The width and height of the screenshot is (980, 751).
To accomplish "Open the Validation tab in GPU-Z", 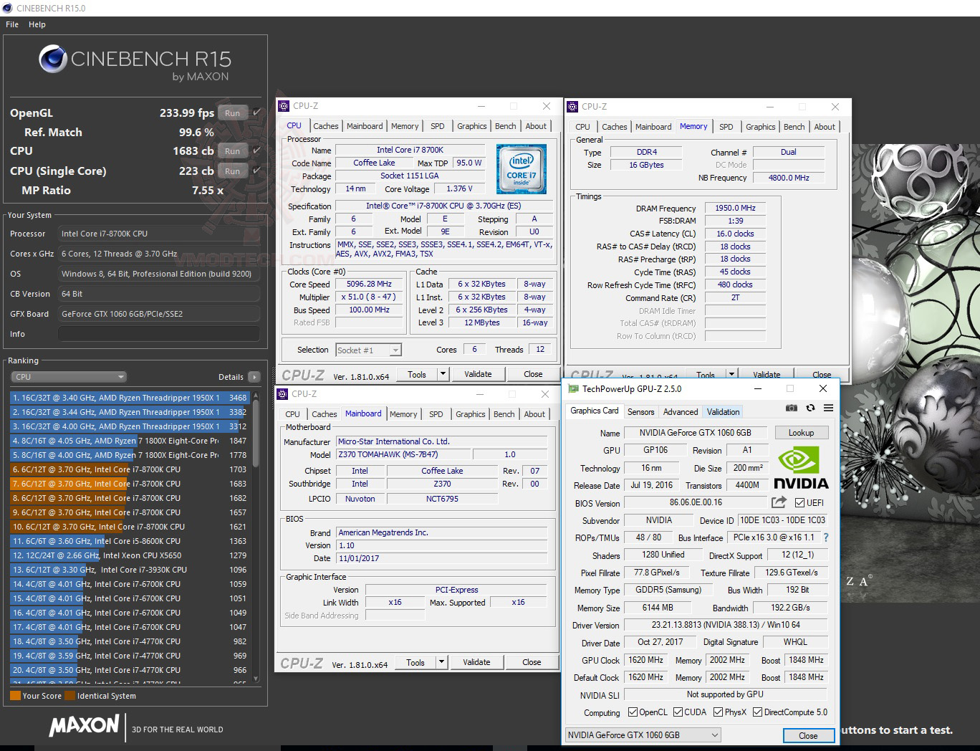I will point(723,412).
